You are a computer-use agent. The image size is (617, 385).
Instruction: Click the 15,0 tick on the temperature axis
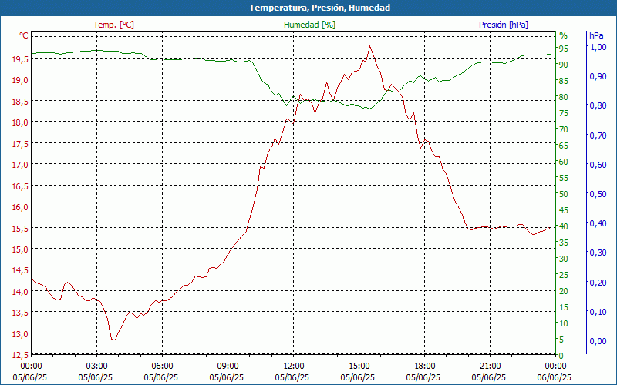click(x=20, y=249)
